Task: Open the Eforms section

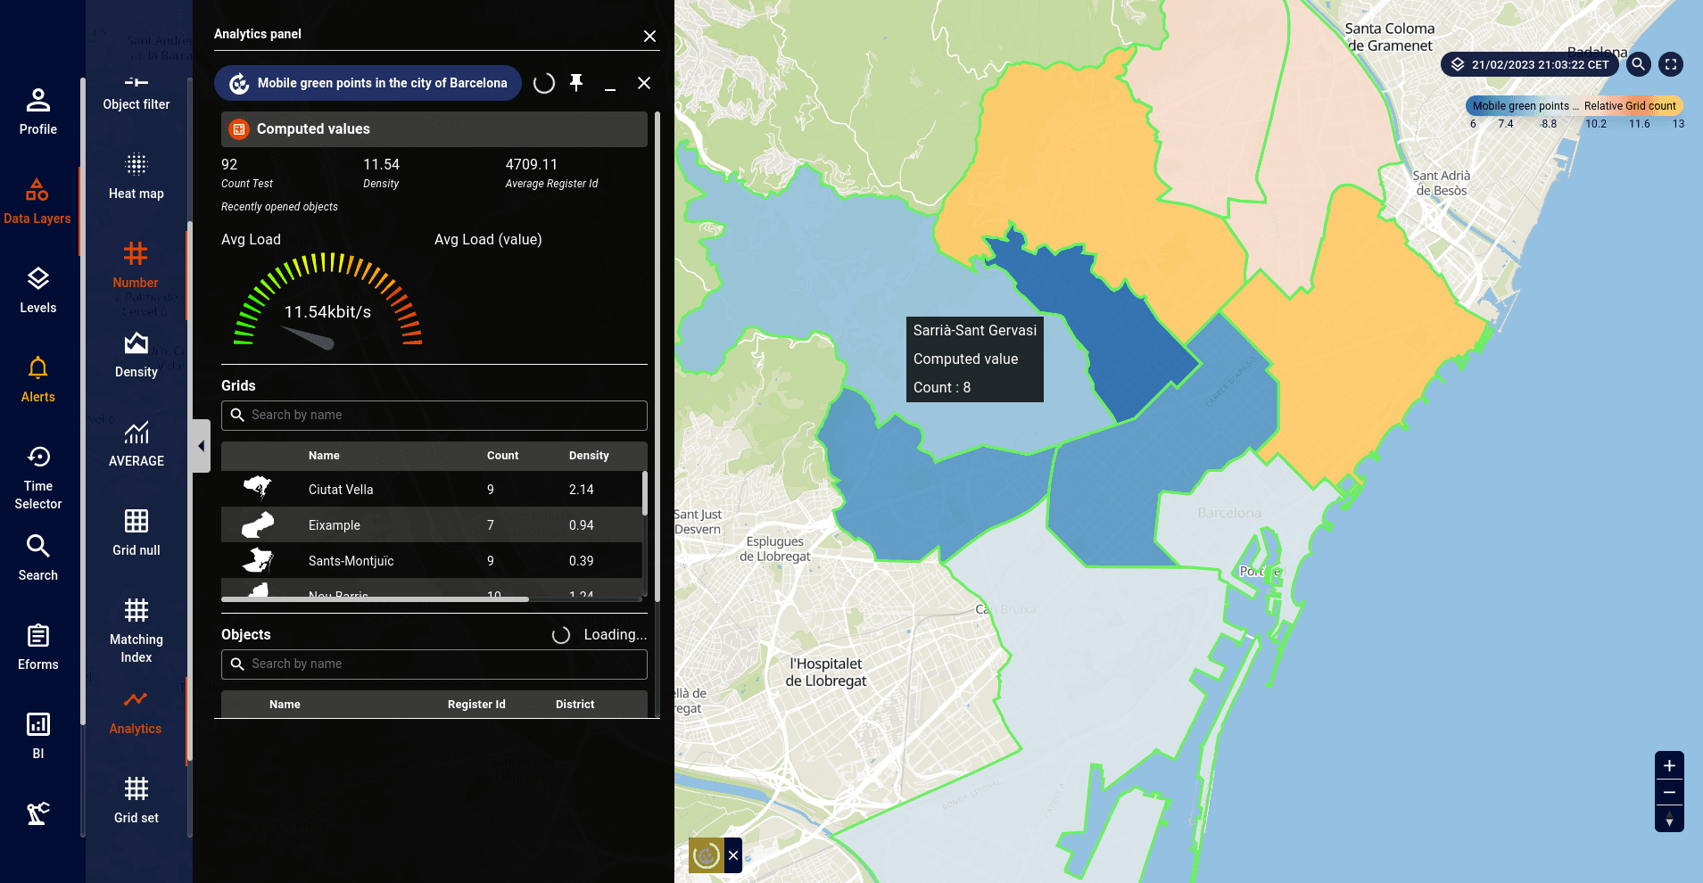Action: click(x=38, y=647)
